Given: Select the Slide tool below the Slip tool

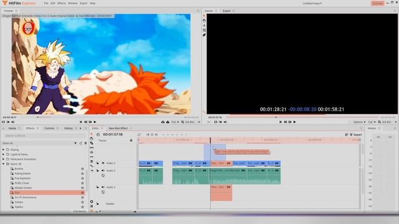Looking at the screenshot, I should 92,152.
